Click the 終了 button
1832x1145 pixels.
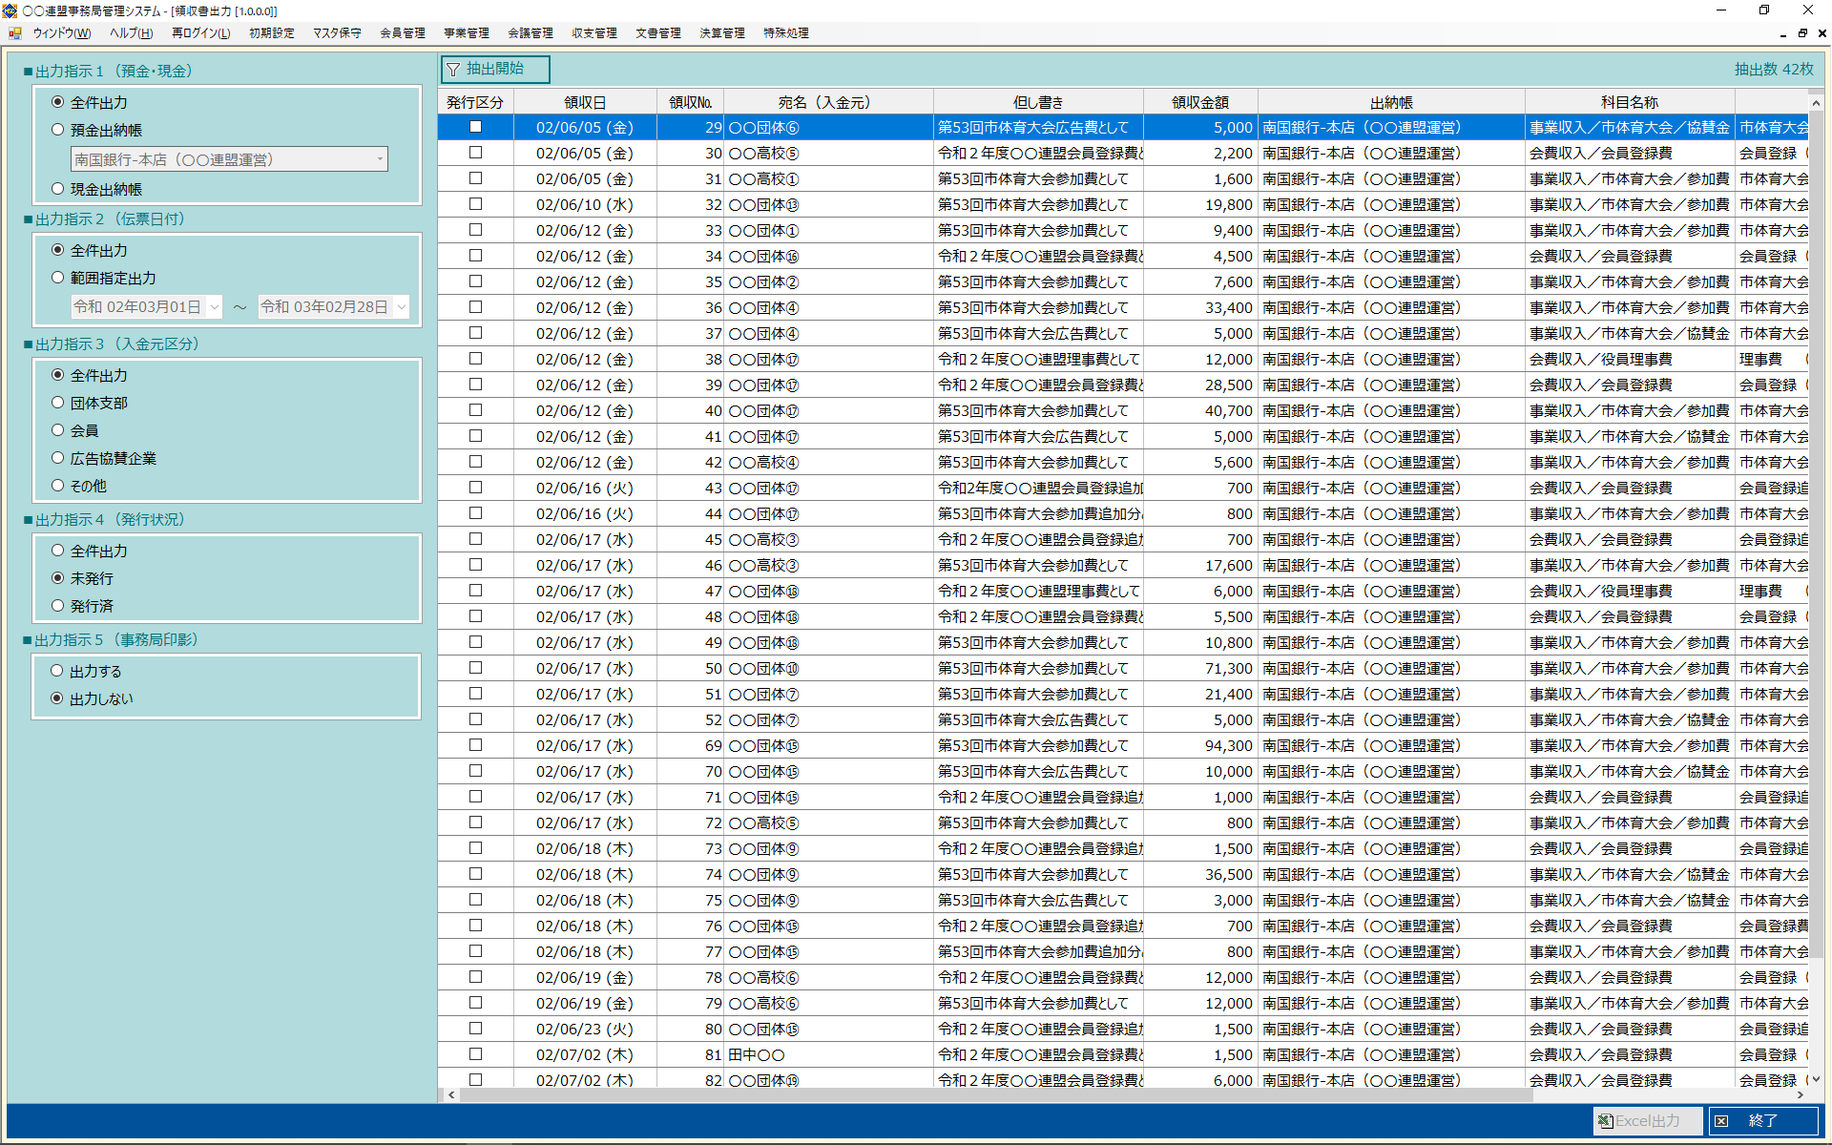point(1761,1121)
